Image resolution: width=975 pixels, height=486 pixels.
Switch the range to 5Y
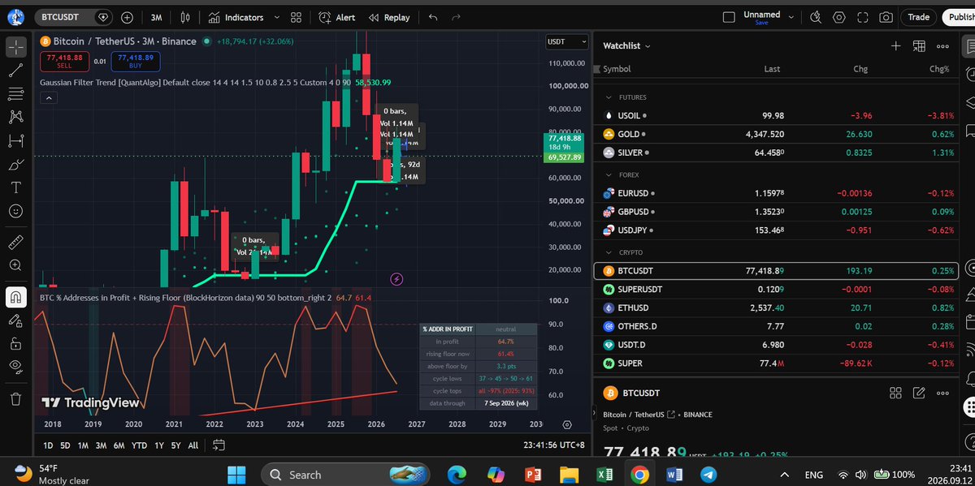coord(175,445)
